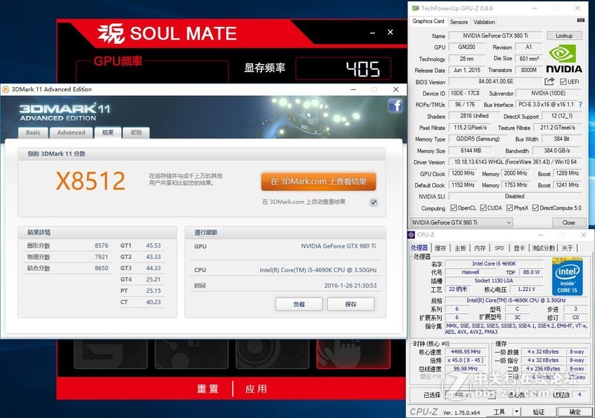Open the 帮助 tab in 3DMark 11
Screen dimensions: 595x418
pos(136,132)
